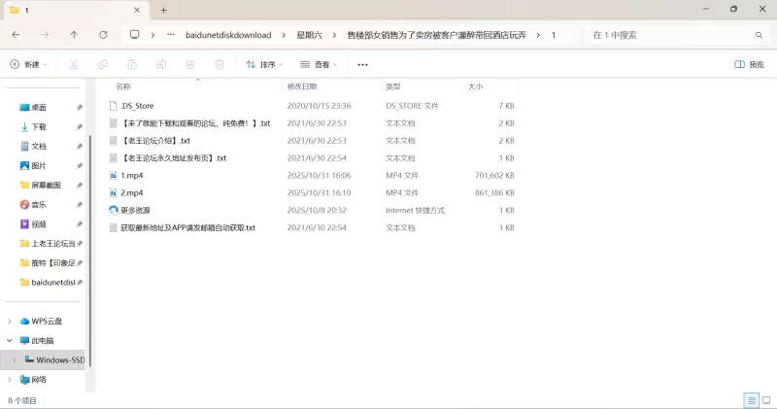Screen dimensions: 777x409
Task: Go back to the previous folder
Action: [16, 35]
